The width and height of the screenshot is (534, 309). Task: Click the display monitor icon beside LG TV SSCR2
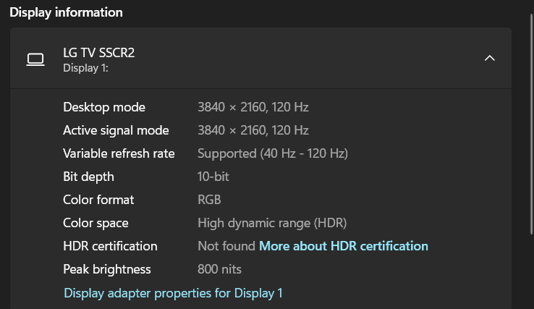click(x=35, y=59)
